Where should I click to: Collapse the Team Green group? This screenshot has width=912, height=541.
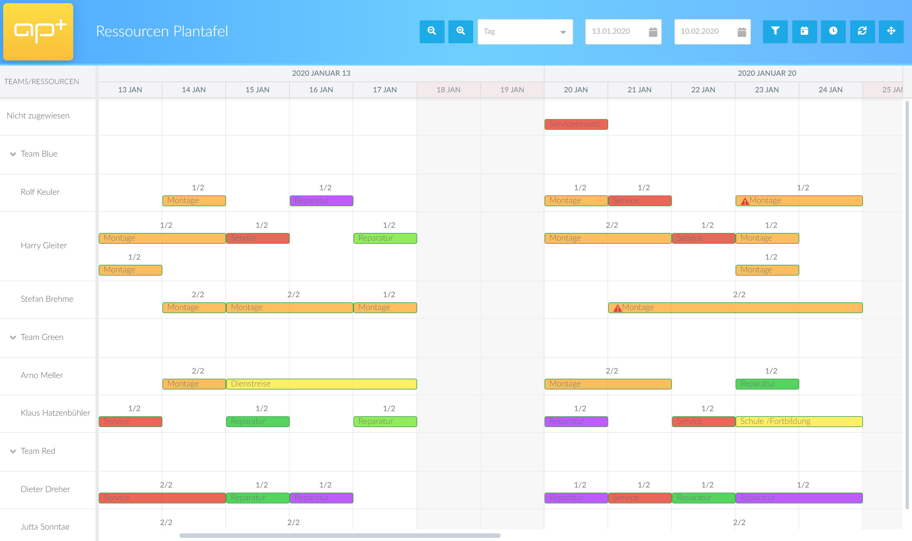point(13,338)
